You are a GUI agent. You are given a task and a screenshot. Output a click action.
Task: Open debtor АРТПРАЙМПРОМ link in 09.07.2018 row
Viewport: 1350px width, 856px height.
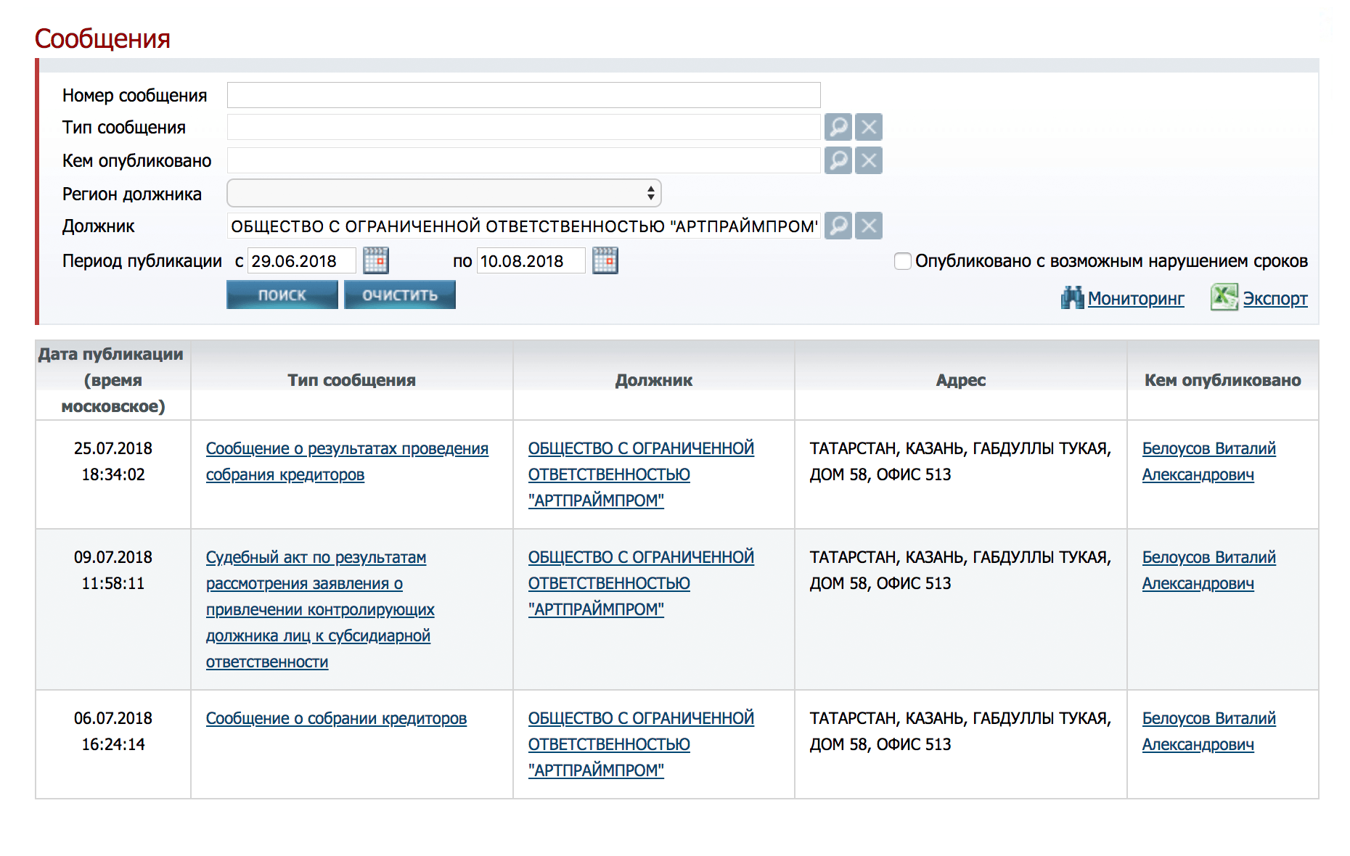pyautogui.click(x=641, y=583)
